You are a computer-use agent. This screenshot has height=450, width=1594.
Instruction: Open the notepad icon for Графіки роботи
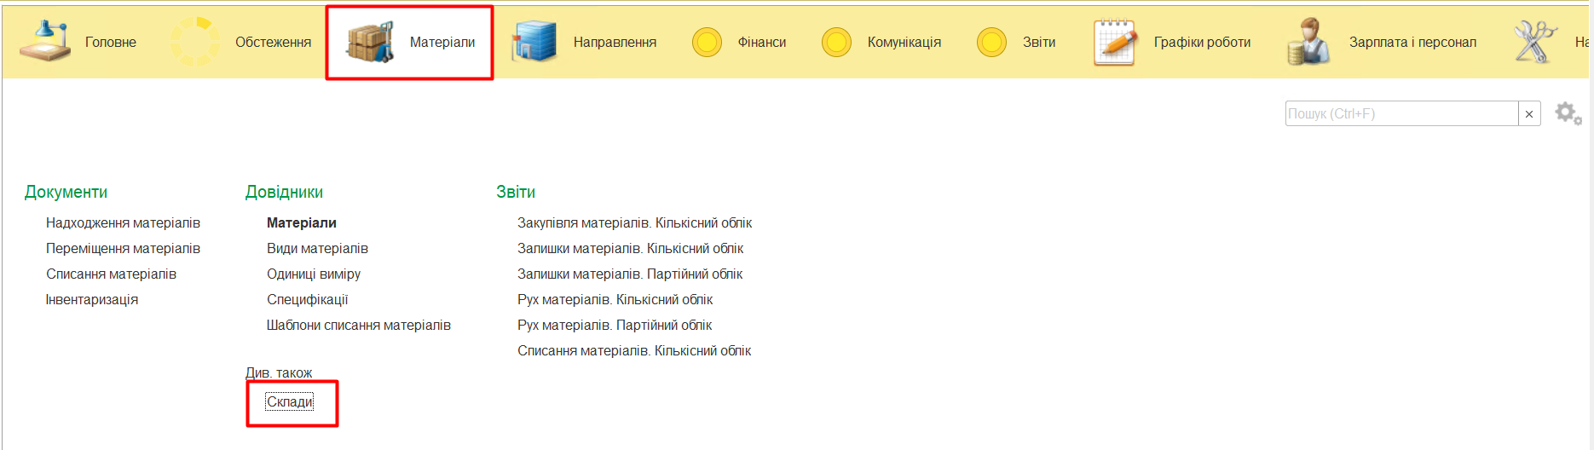(x=1115, y=42)
